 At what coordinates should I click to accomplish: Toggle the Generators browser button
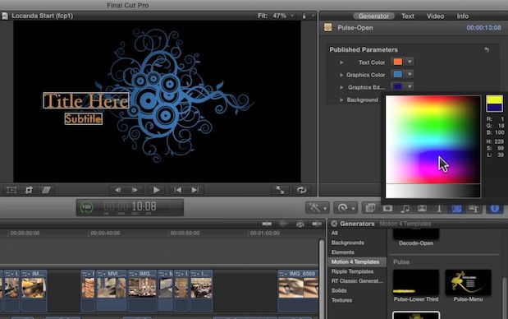(456, 208)
